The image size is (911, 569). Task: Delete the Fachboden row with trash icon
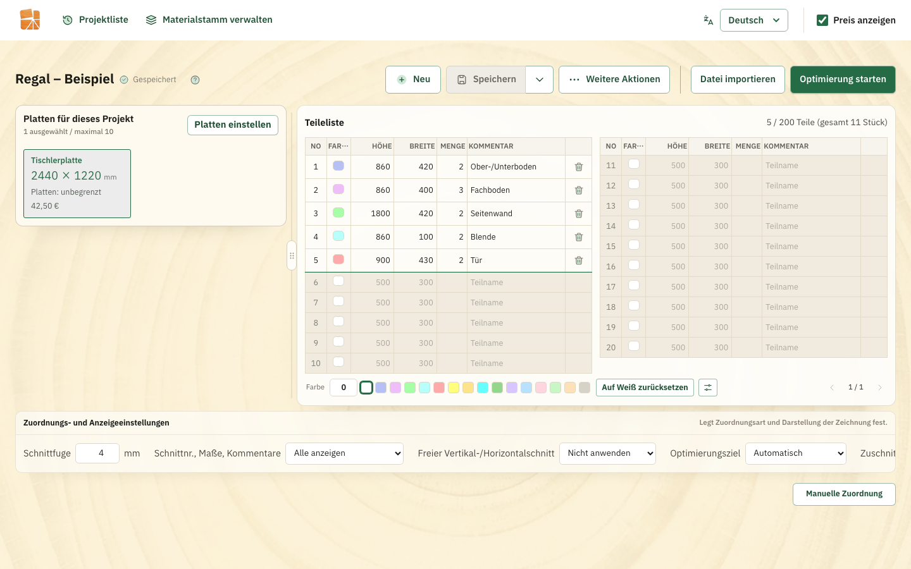pyautogui.click(x=578, y=190)
